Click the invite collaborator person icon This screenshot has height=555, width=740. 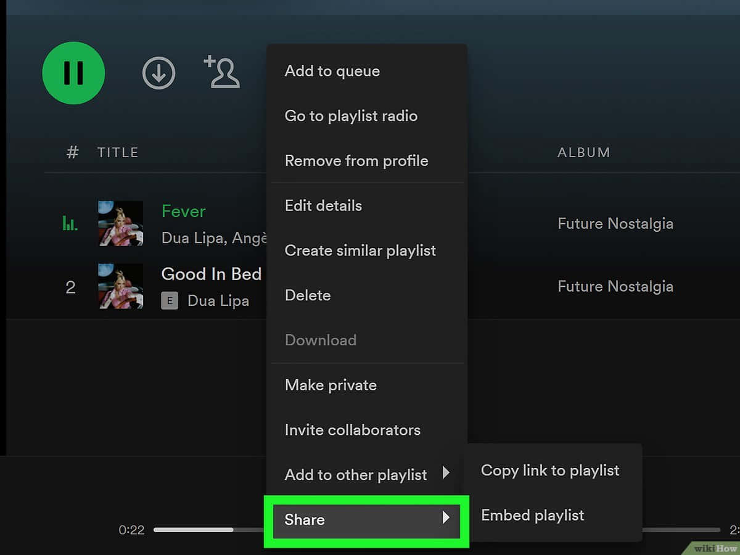click(221, 72)
